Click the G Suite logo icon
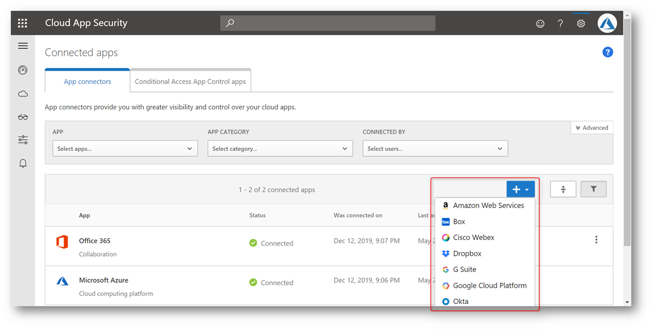 [446, 270]
